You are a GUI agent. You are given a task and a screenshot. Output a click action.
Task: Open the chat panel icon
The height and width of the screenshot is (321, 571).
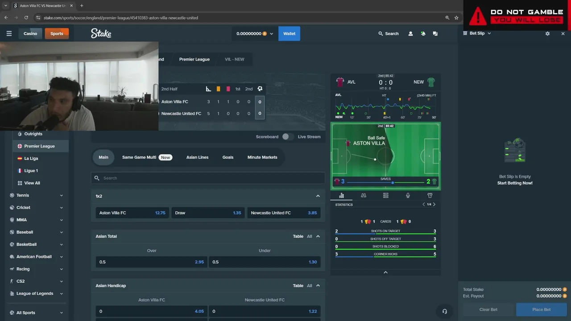pyautogui.click(x=435, y=33)
